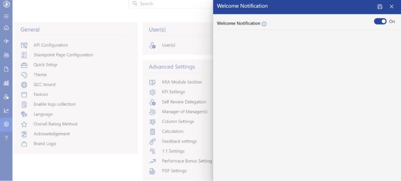The height and width of the screenshot is (181, 401).
Task: Click the Enable logs collection icon
Action: (24, 104)
